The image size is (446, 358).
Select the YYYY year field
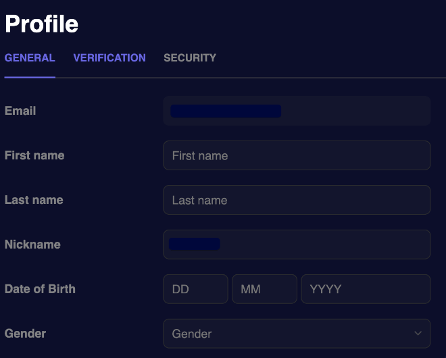[x=365, y=289]
